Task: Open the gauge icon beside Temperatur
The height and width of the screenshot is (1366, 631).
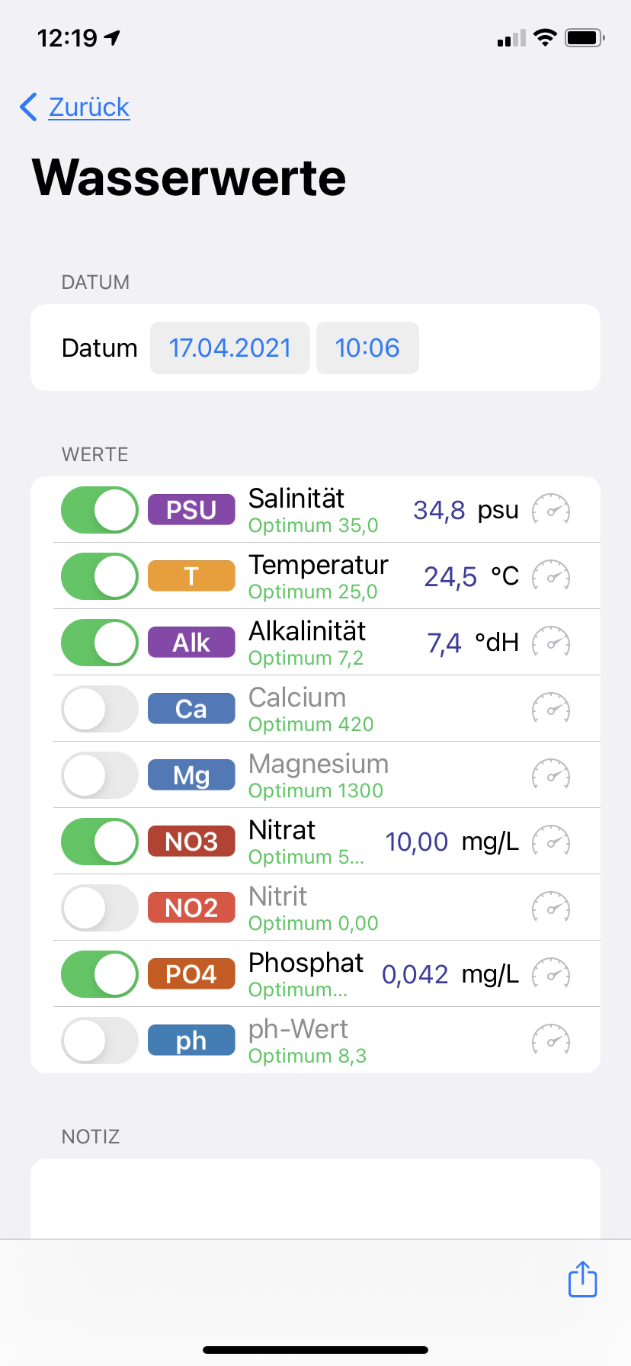Action: pyautogui.click(x=551, y=576)
